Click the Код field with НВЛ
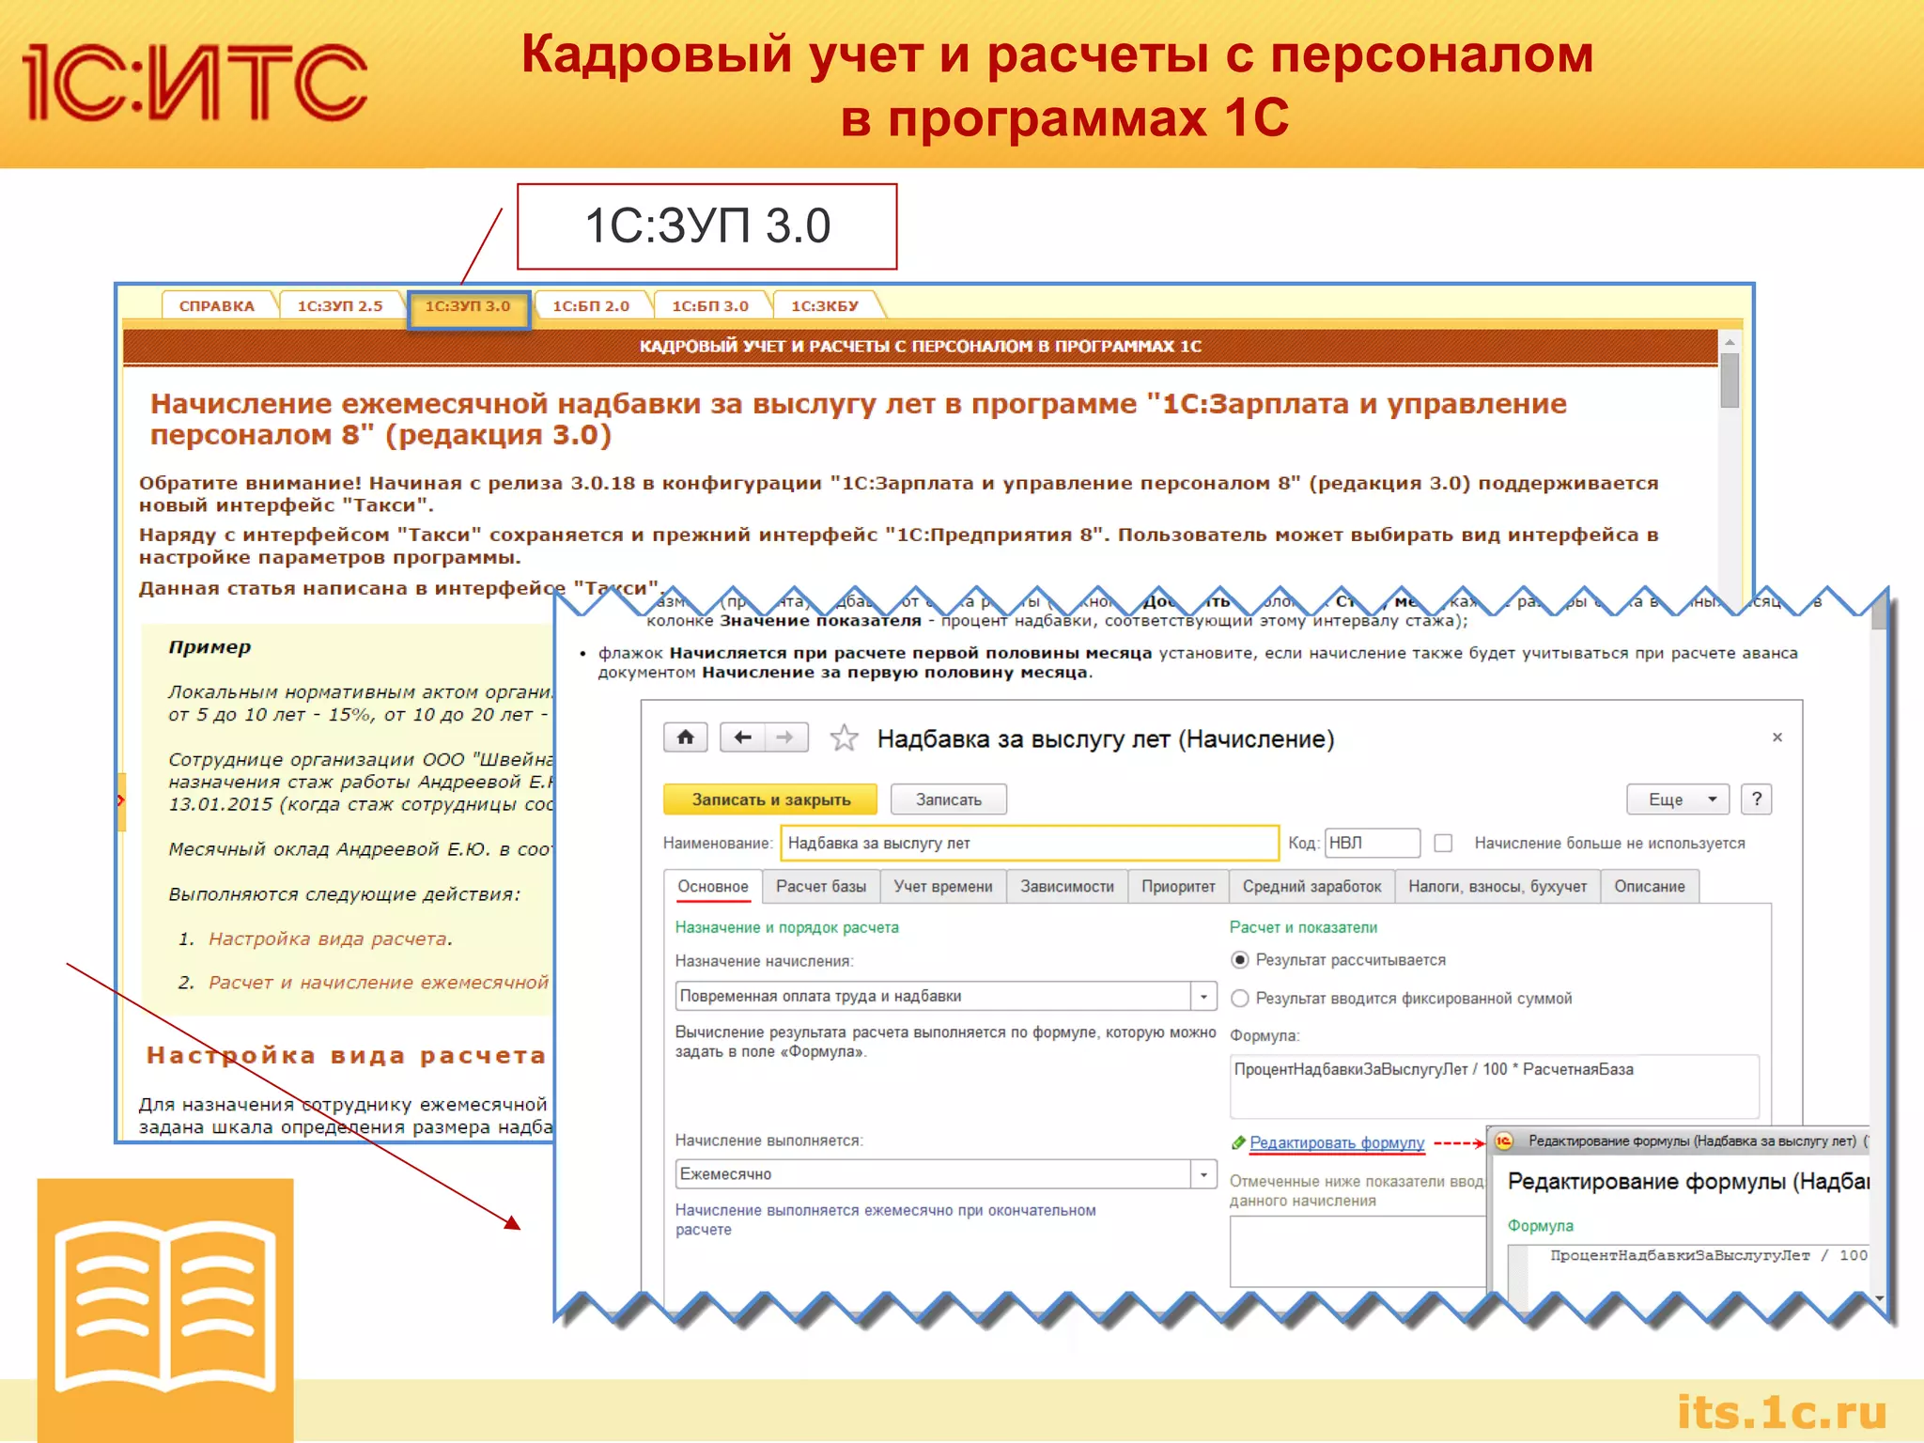Screen dimensions: 1924x1443 1373,844
